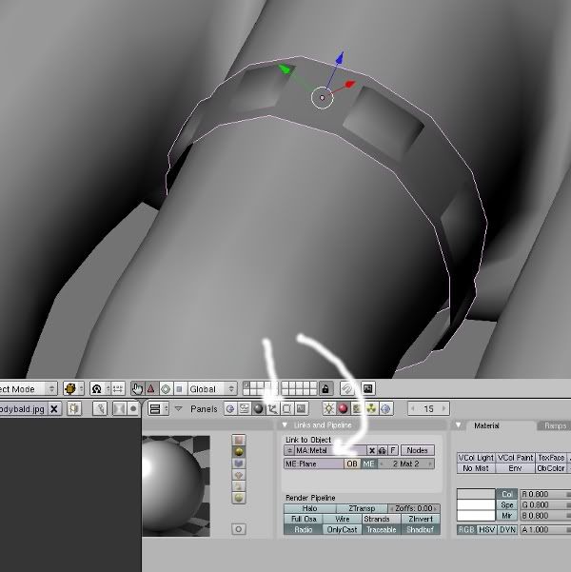Click next on the 2 Mat 2 stepper
The width and height of the screenshot is (571, 572).
pyautogui.click(x=430, y=464)
